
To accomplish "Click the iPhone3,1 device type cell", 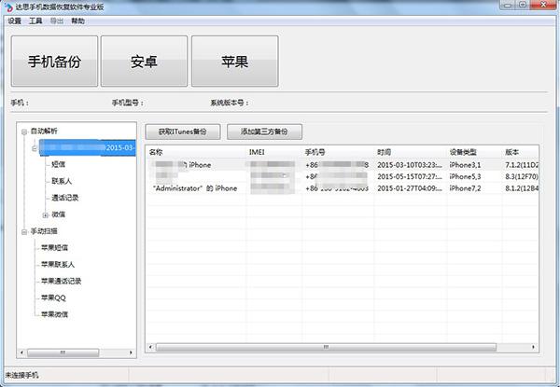I will pyautogui.click(x=465, y=165).
